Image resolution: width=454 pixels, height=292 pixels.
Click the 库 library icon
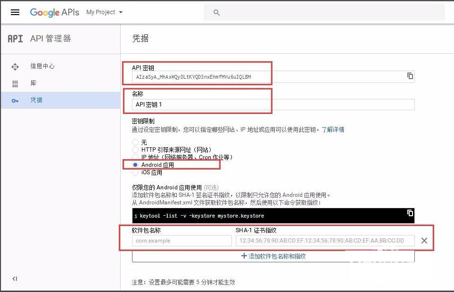click(15, 84)
